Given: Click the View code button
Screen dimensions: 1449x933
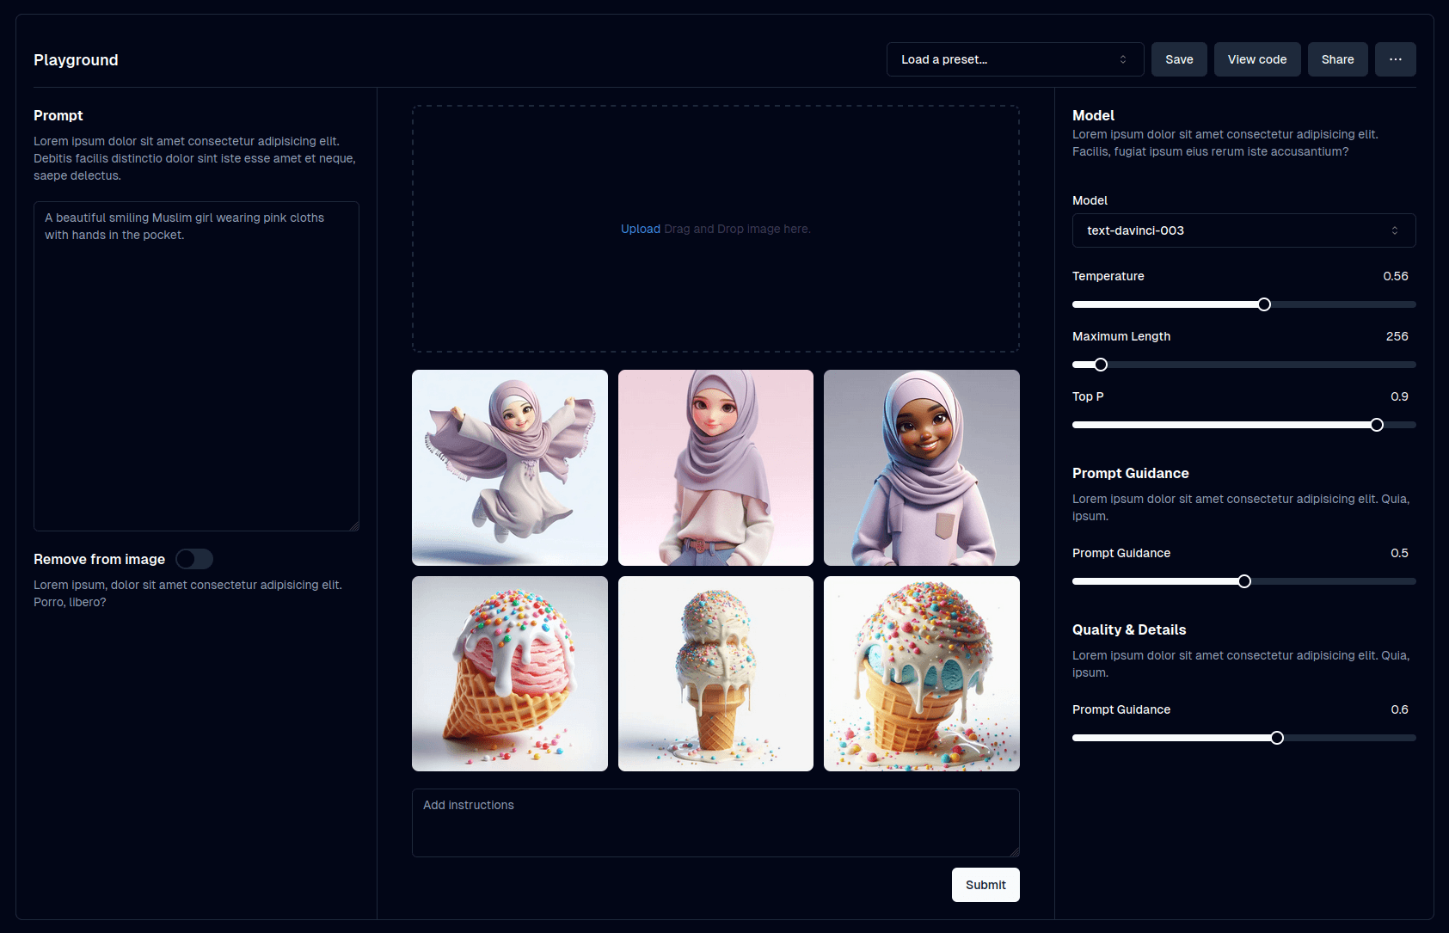Looking at the screenshot, I should pyautogui.click(x=1256, y=59).
